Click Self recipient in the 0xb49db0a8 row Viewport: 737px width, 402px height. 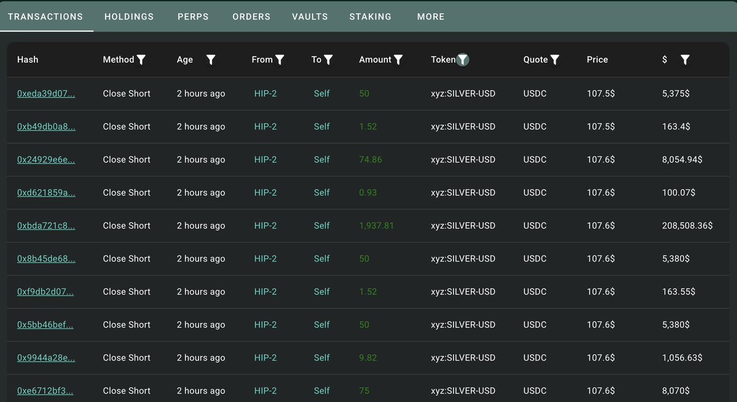pyautogui.click(x=321, y=127)
